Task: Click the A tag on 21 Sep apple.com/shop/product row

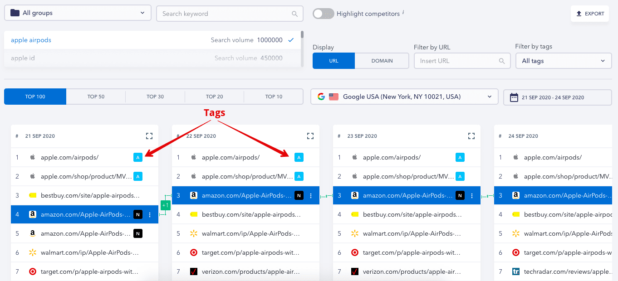Action: tap(138, 176)
